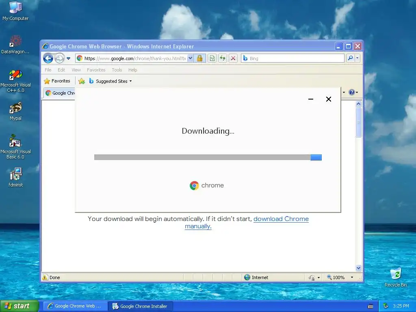Click the download progress bar

coord(208,157)
